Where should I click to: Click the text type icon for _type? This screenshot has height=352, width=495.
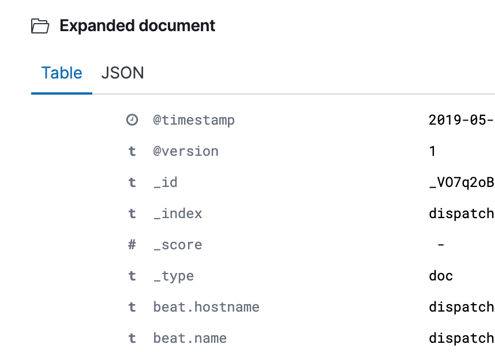132,276
